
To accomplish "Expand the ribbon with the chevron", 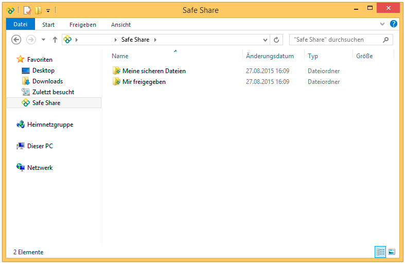I will click(x=382, y=24).
